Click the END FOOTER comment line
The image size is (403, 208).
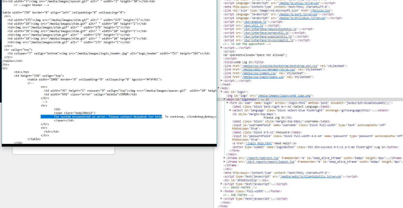tap(238, 195)
